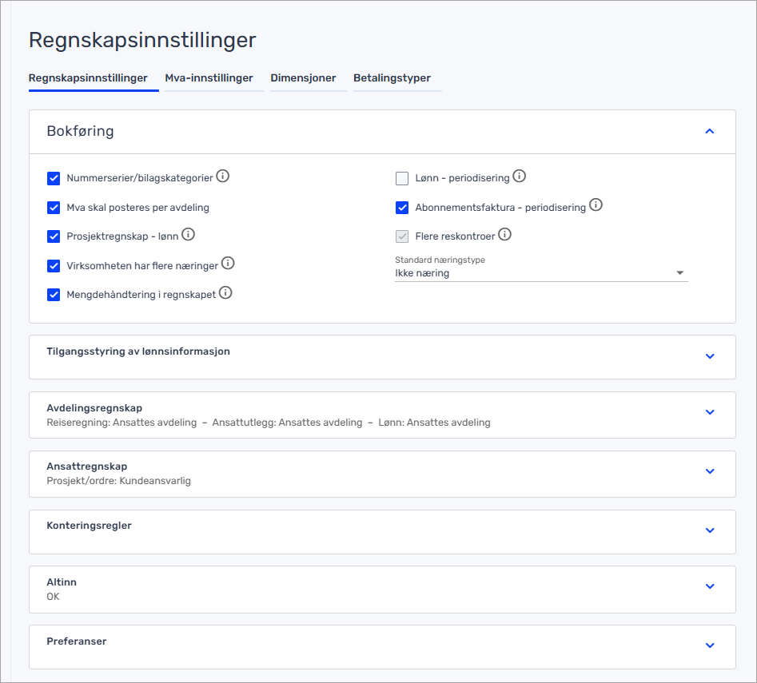The image size is (757, 683).
Task: Show info for Mengdehåndtering i regnskapet
Action: click(225, 293)
